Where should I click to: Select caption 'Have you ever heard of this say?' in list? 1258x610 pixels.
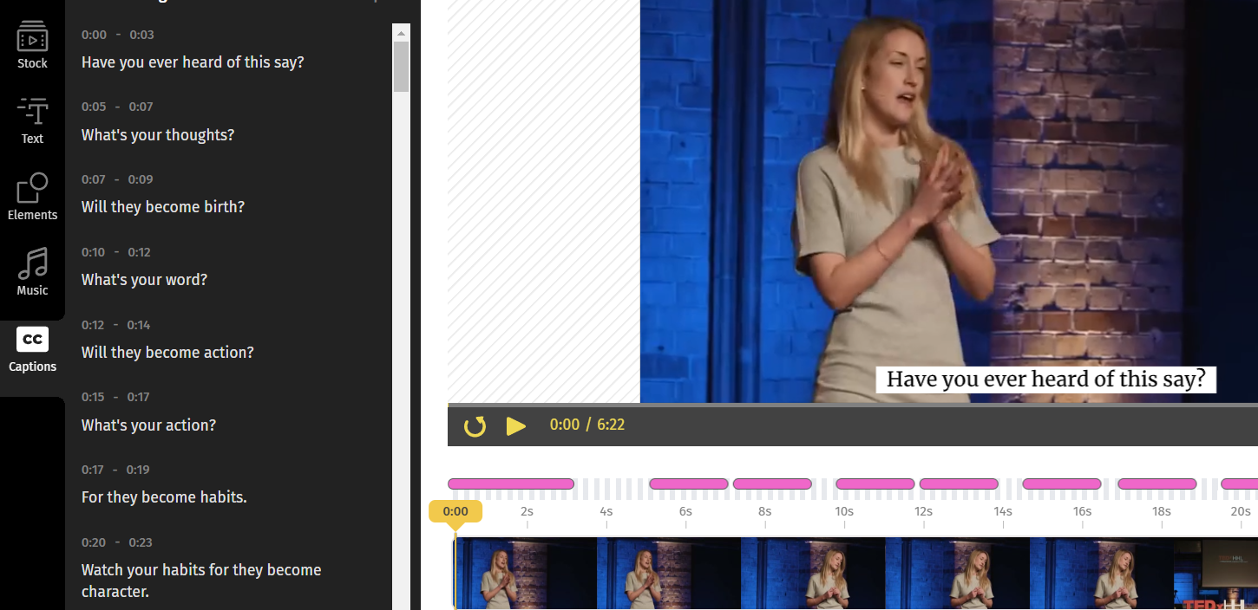[x=193, y=62]
